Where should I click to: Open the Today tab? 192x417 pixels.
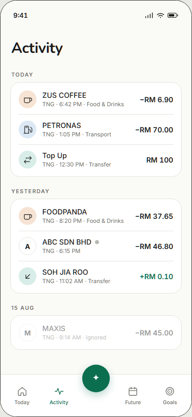(22, 396)
